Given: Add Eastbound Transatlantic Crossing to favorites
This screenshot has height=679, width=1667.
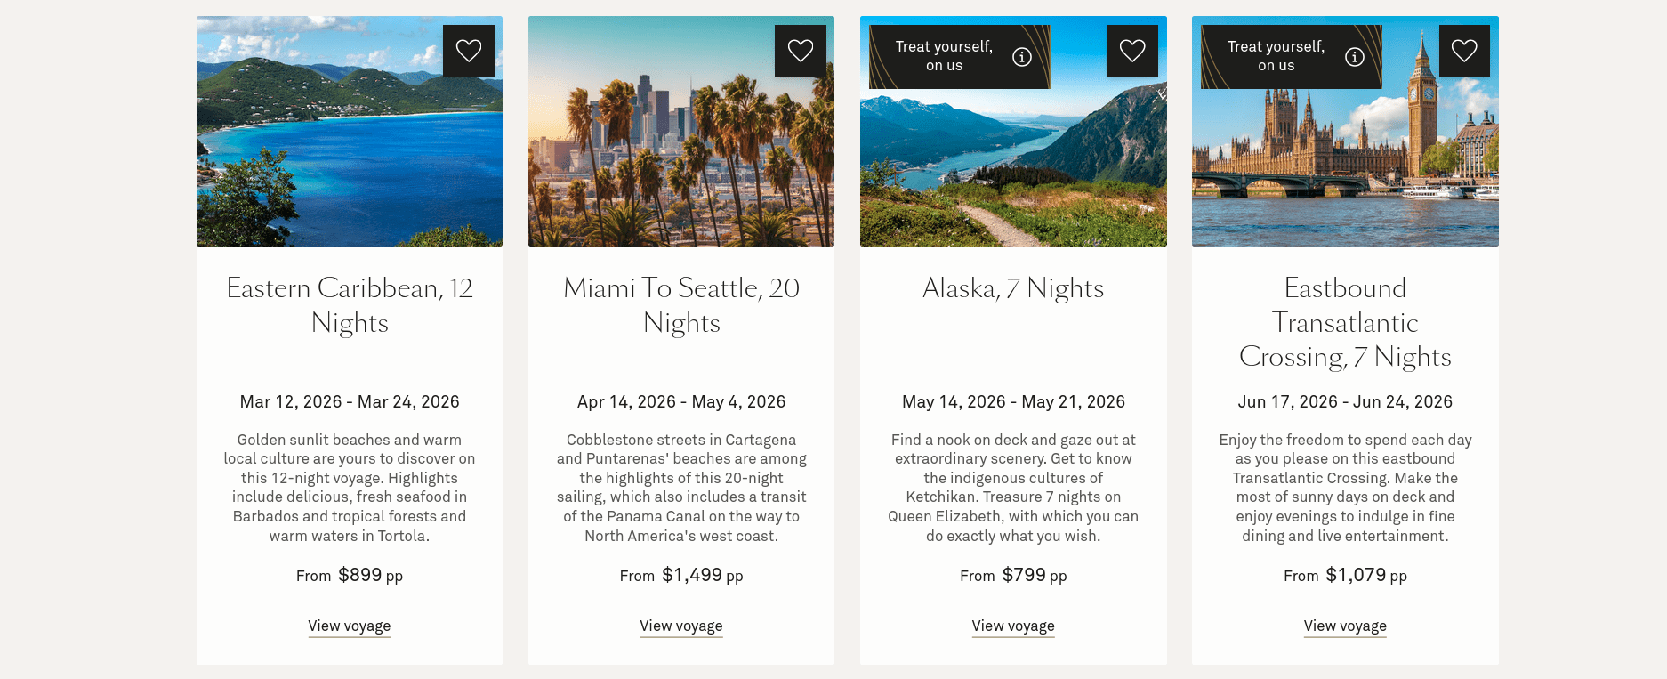Looking at the screenshot, I should tap(1464, 51).
